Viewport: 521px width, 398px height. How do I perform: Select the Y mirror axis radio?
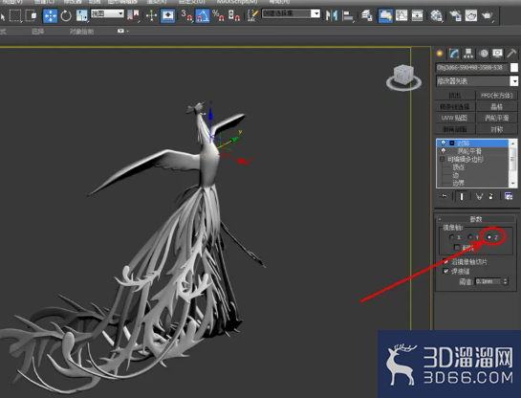[x=470, y=237]
